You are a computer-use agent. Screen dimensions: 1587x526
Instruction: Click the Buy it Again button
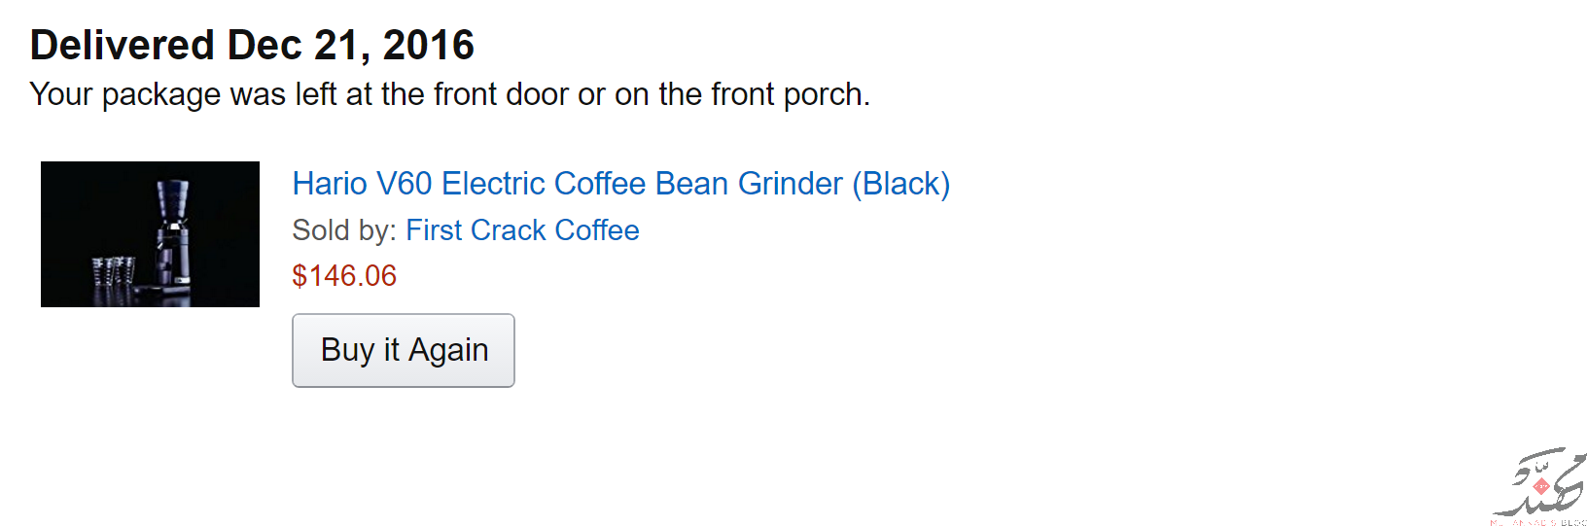[404, 350]
